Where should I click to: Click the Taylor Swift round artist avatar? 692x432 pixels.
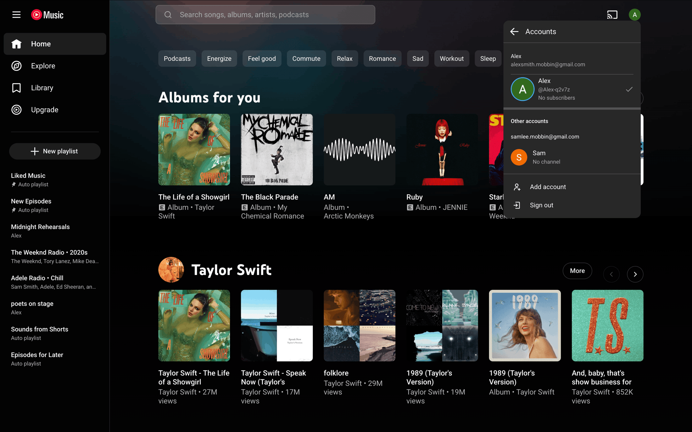pos(171,270)
